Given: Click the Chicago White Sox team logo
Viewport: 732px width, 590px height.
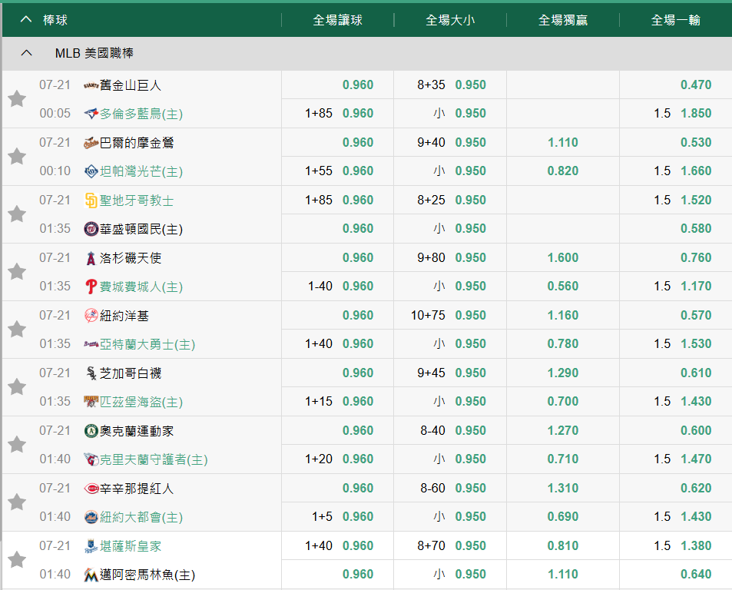Looking at the screenshot, I should (91, 373).
